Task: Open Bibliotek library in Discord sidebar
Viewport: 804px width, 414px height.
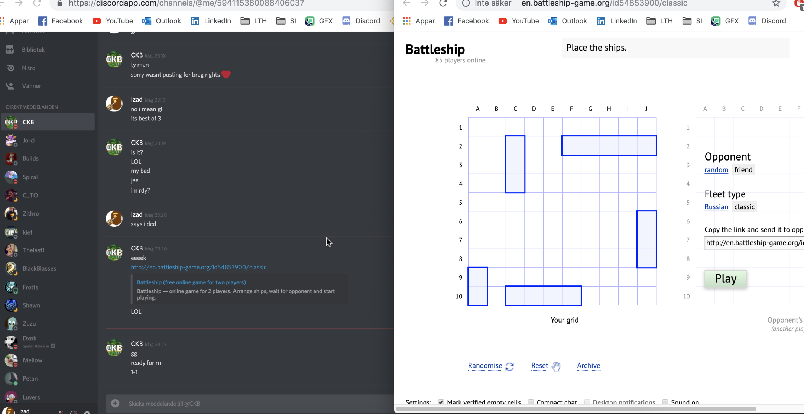Action: point(33,49)
